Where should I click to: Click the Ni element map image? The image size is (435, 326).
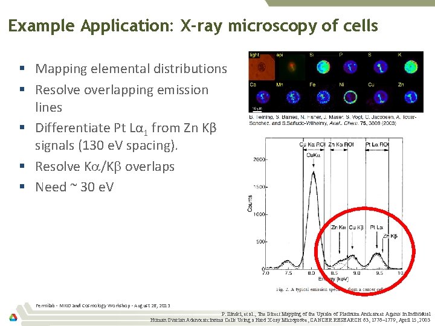pyautogui.click(x=350, y=97)
